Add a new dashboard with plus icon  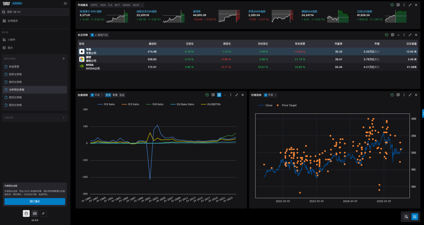(x=64, y=59)
